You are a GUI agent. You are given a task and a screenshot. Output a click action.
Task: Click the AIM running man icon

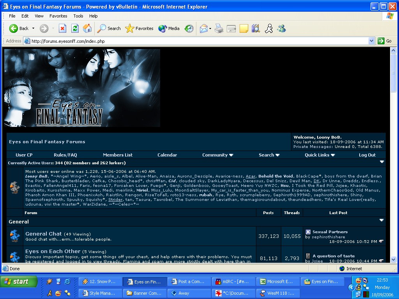click(x=269, y=28)
